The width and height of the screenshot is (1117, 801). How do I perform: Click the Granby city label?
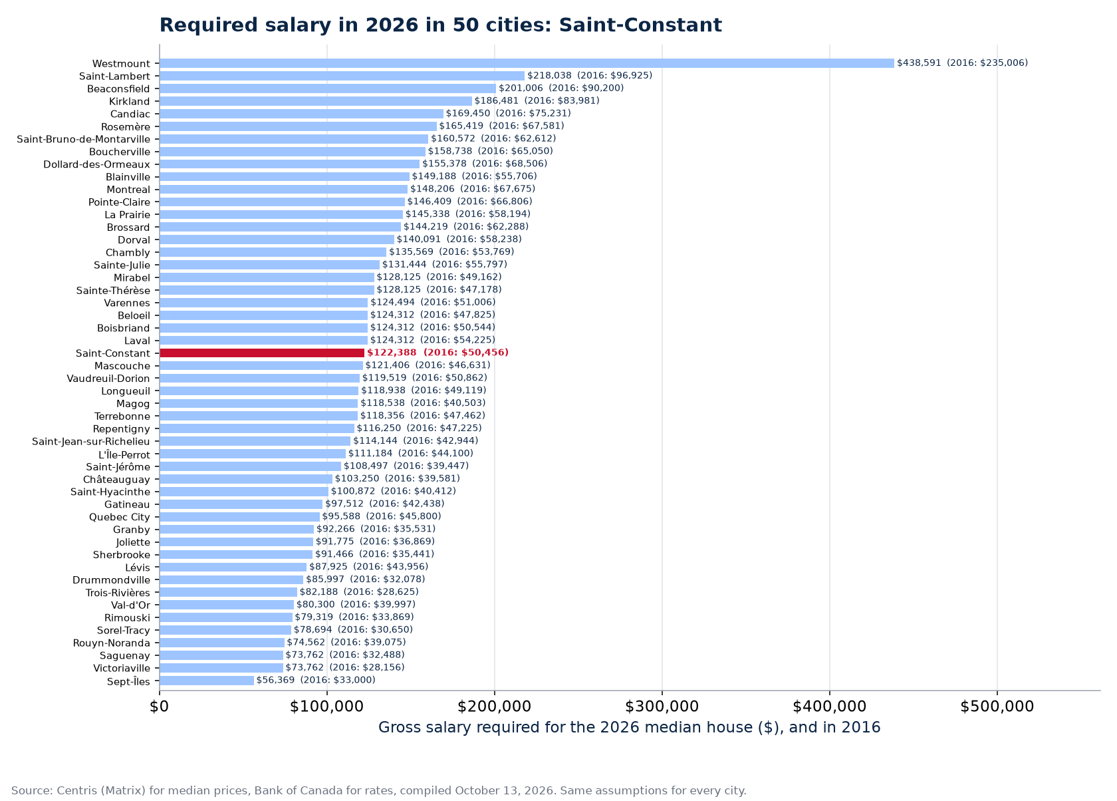[132, 530]
